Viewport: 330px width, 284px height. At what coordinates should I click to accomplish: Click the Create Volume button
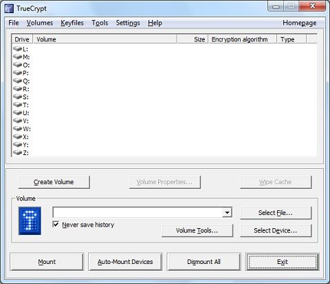pos(54,182)
